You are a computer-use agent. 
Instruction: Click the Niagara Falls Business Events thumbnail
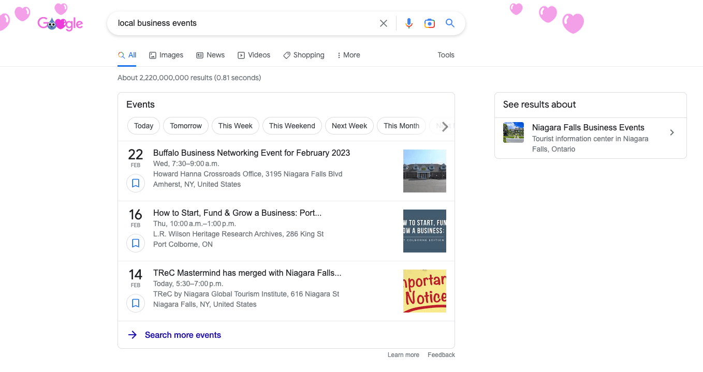[514, 132]
